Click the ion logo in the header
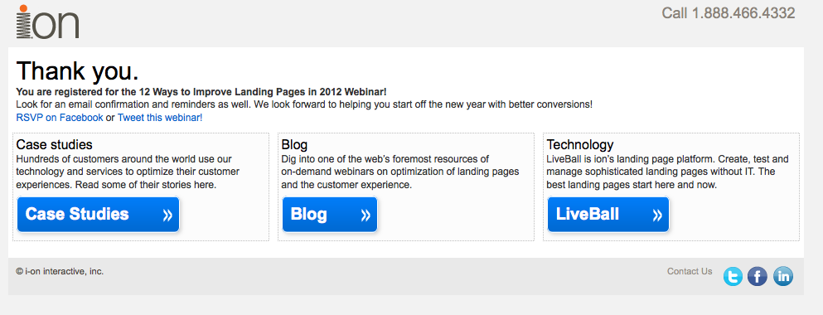This screenshot has height=315, width=823. [x=47, y=22]
